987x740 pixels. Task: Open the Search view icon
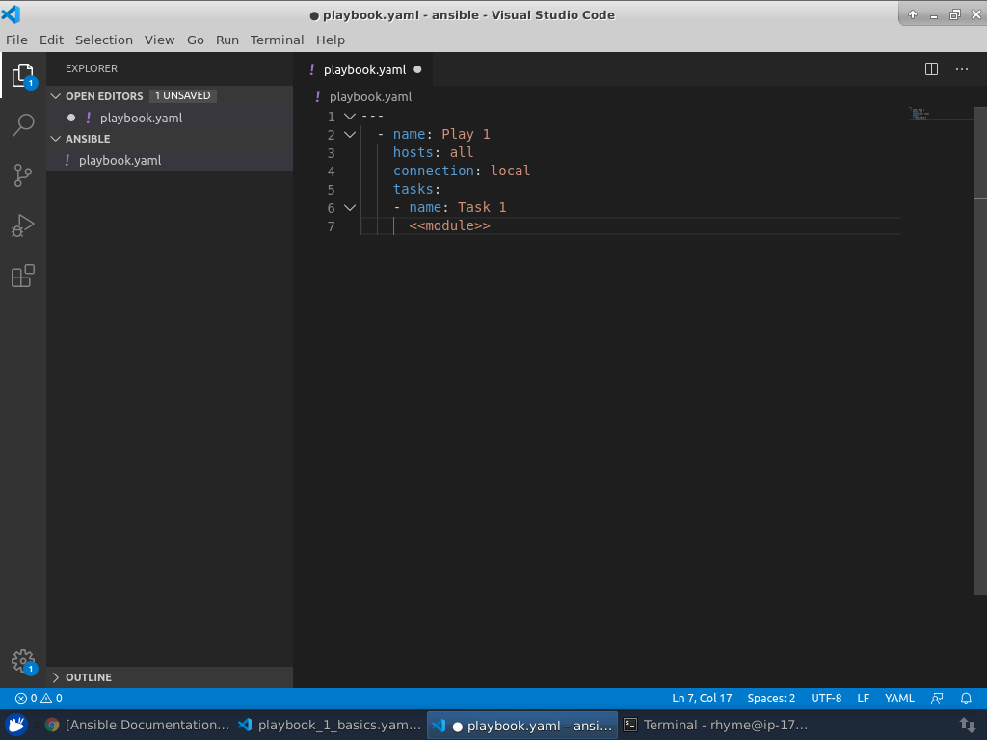pos(23,125)
